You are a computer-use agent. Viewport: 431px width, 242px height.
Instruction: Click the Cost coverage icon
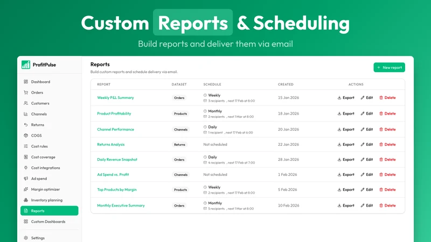26,157
